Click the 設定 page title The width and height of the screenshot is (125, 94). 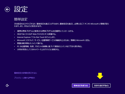point(21,9)
